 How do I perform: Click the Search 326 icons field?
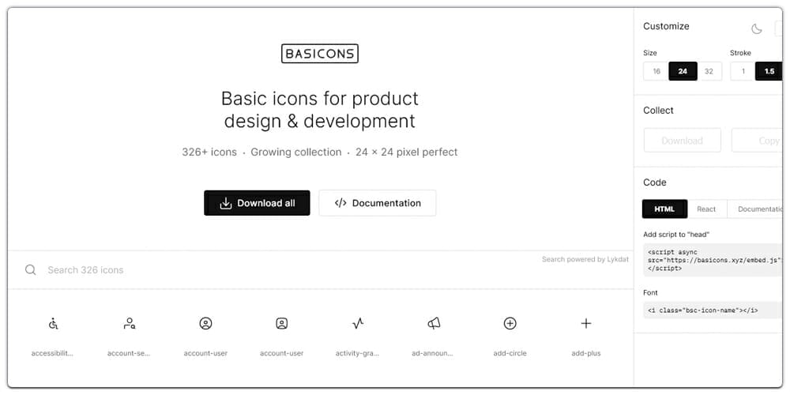[x=321, y=270]
